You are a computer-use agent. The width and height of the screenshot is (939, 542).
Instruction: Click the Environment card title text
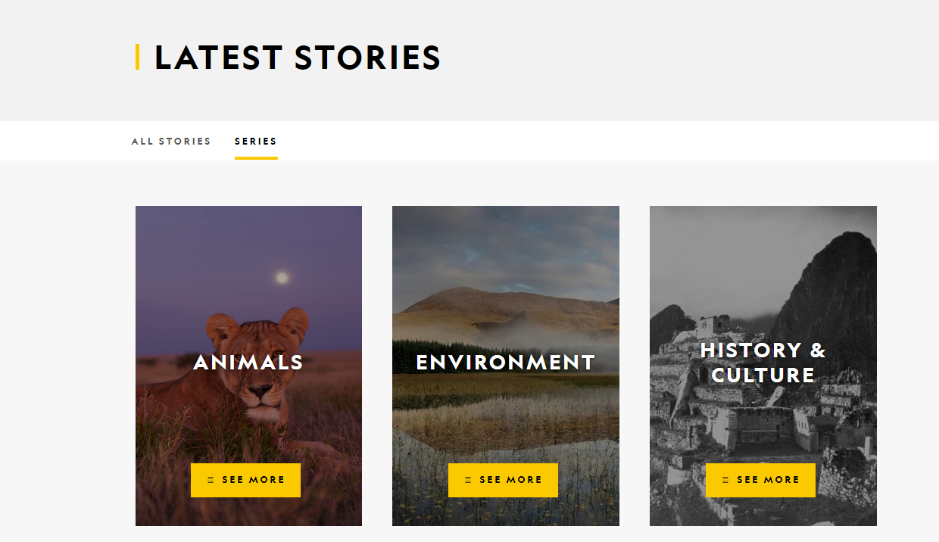(x=506, y=363)
